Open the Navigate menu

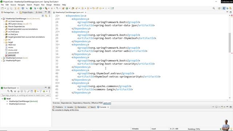[21, 5]
